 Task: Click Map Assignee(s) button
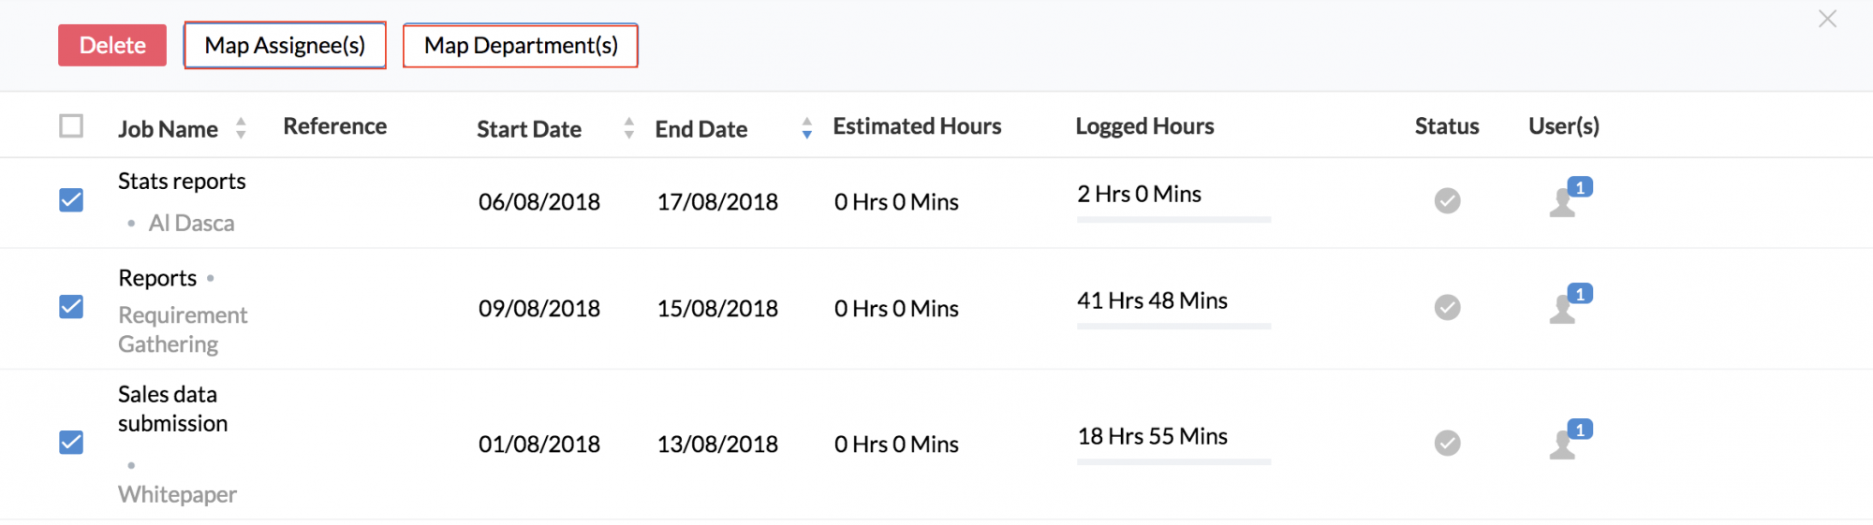click(x=285, y=45)
